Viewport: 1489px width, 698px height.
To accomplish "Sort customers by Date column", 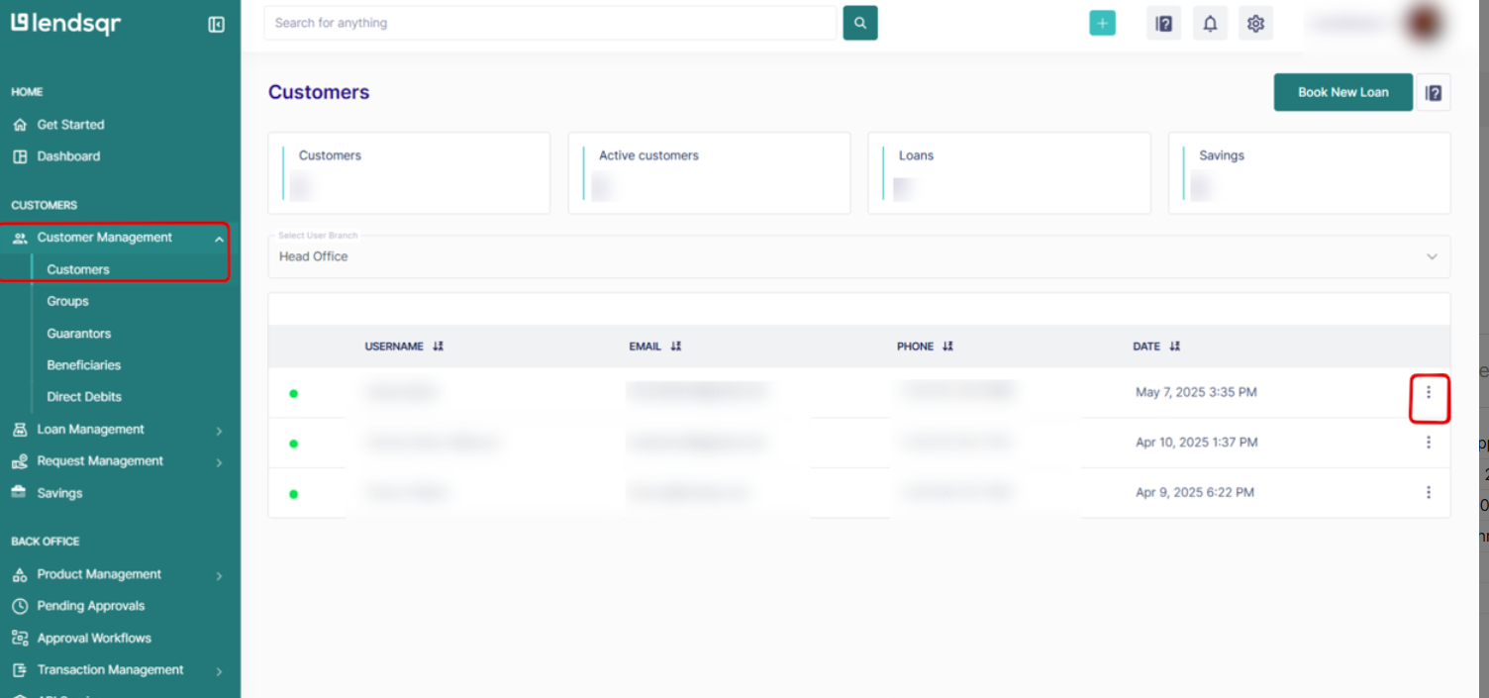I will tap(1174, 347).
